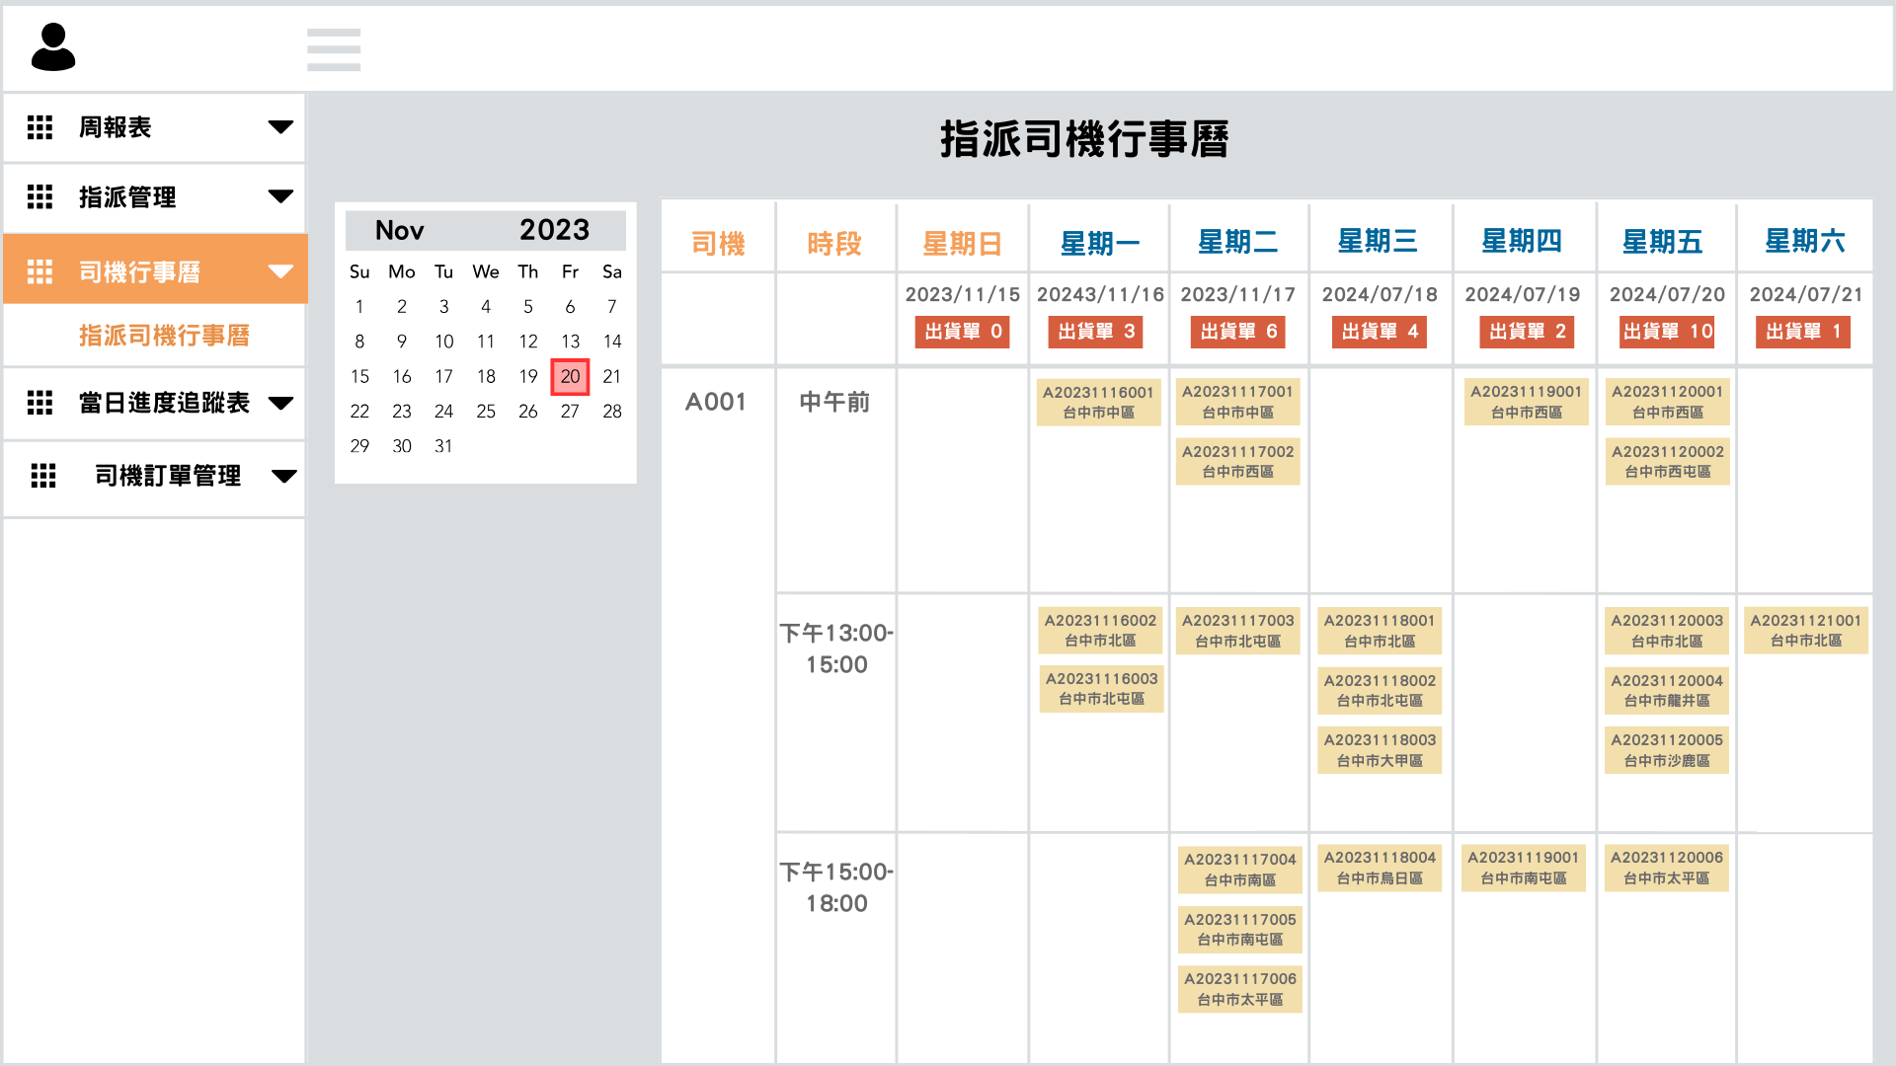
Task: Click the 出貨單 3 badge under 星期一
Action: 1096,332
